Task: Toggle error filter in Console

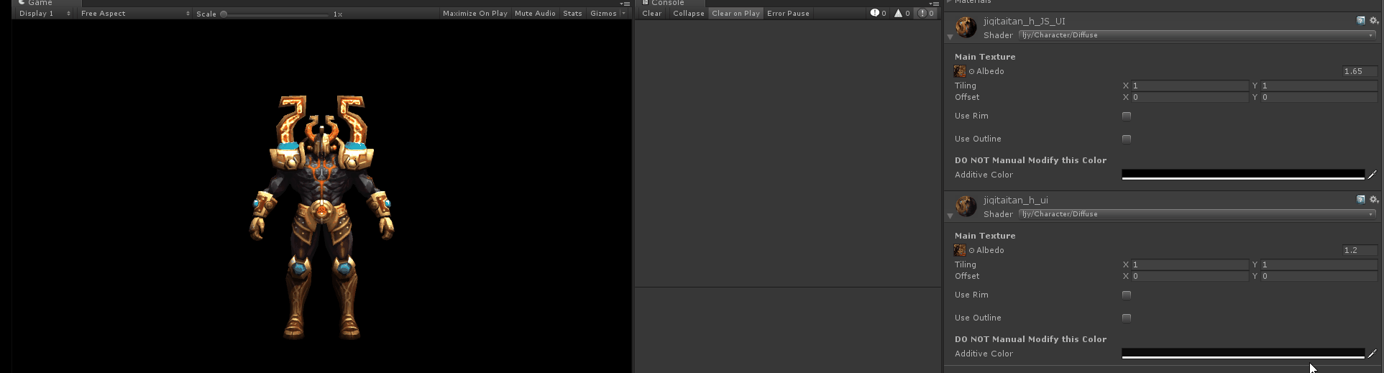Action: 925,13
